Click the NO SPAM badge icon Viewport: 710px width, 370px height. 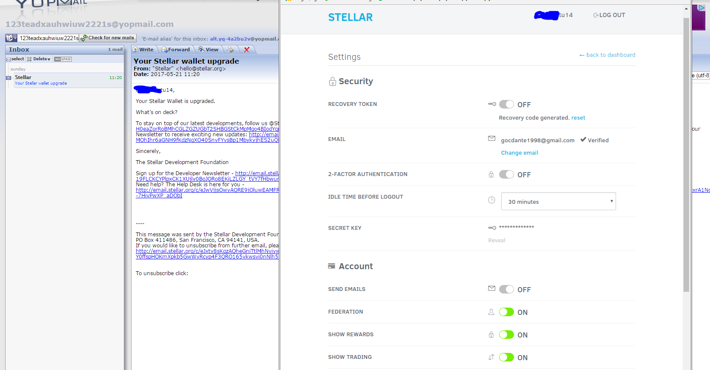coord(63,59)
